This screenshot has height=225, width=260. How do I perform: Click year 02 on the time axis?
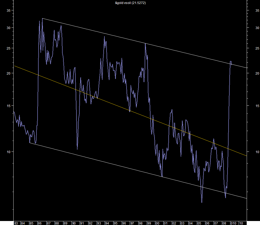[x=174, y=223]
